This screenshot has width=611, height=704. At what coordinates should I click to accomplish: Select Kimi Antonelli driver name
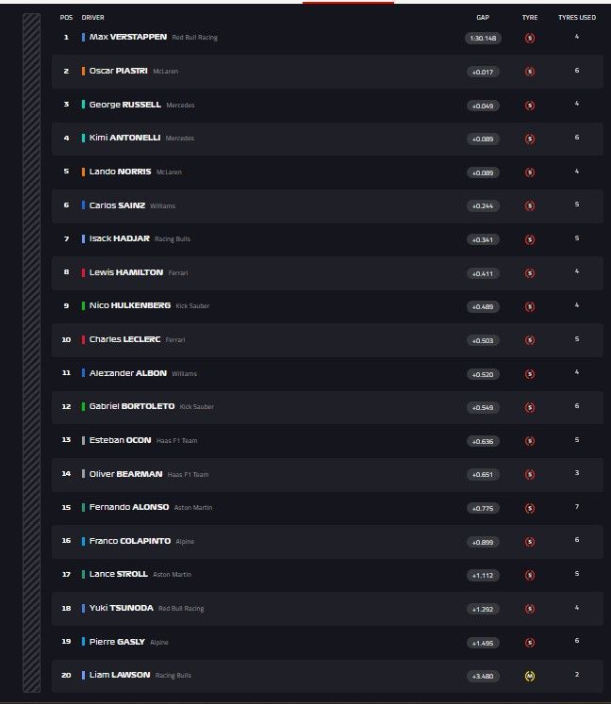pyautogui.click(x=124, y=138)
